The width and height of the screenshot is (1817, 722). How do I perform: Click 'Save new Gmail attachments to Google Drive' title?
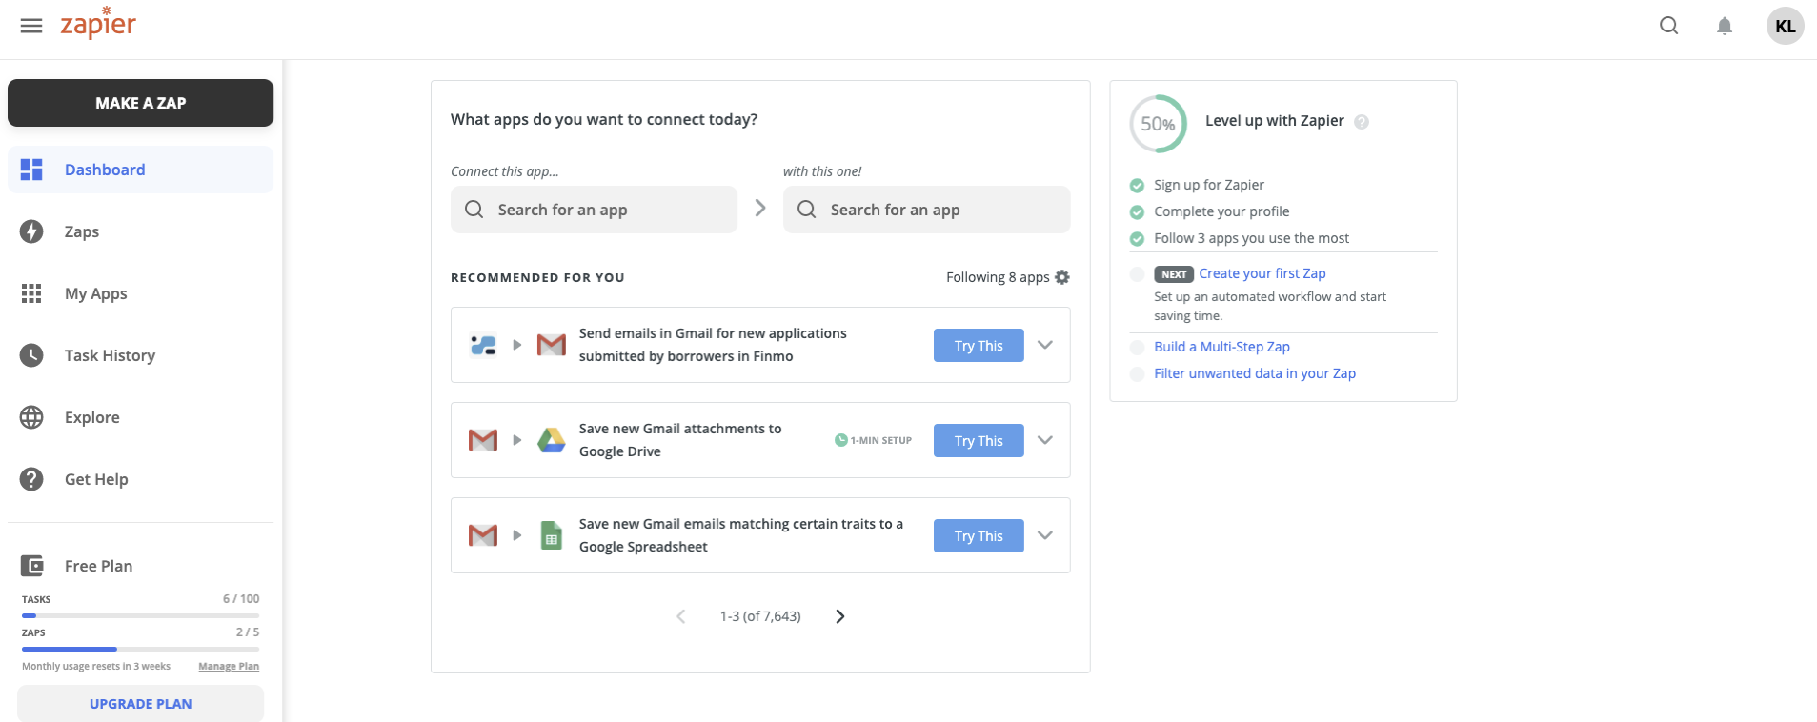(x=680, y=440)
